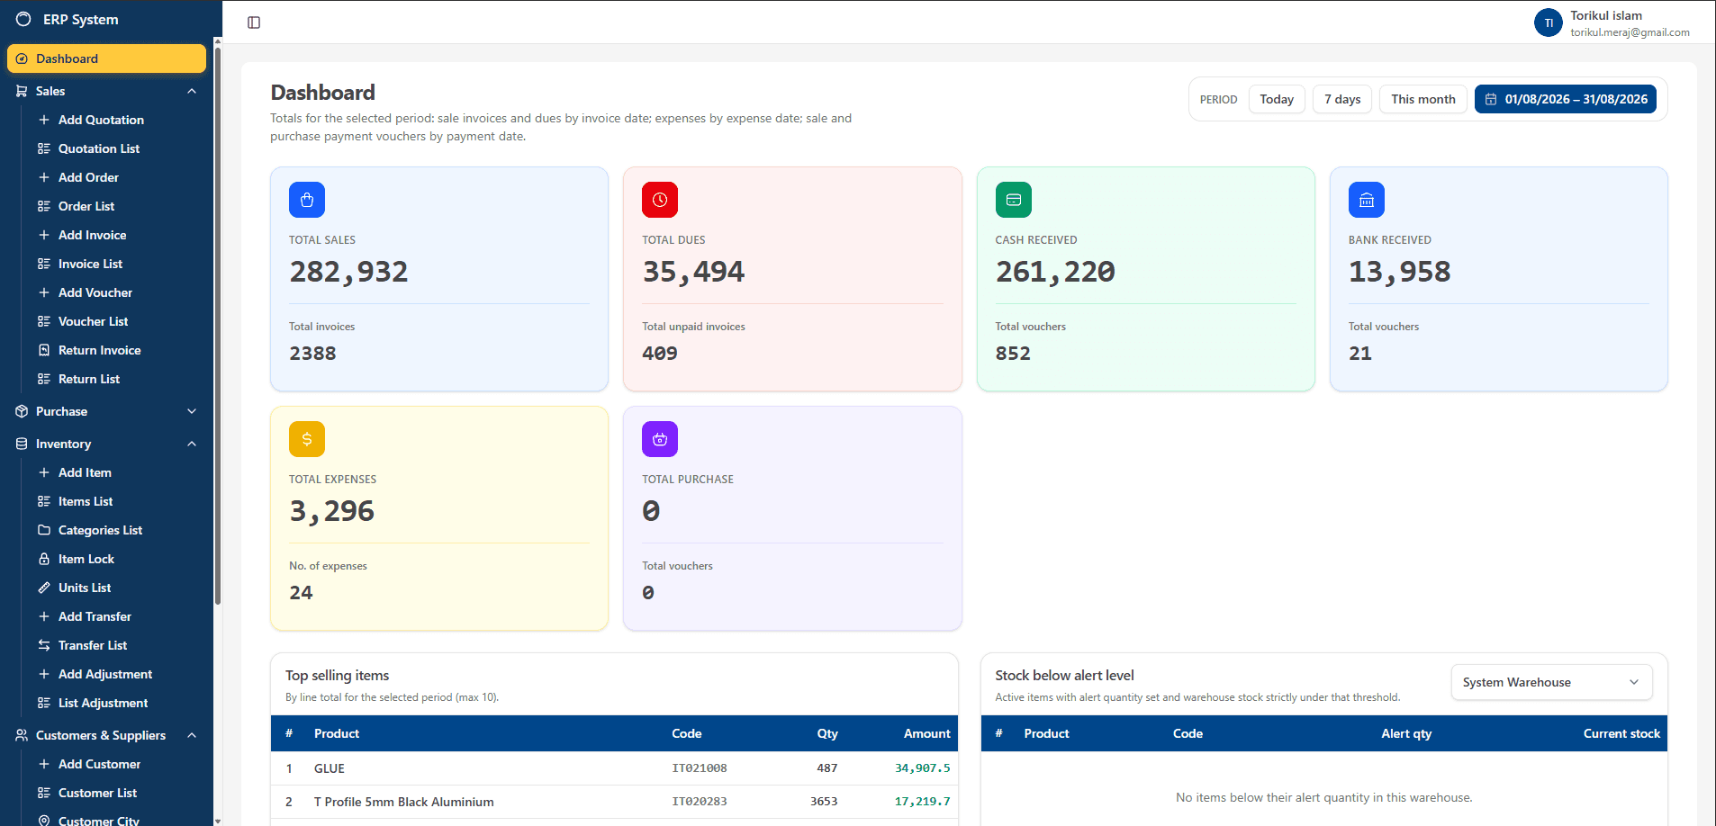The height and width of the screenshot is (826, 1716).
Task: Open Add Voucher in the sidebar
Action: [95, 292]
